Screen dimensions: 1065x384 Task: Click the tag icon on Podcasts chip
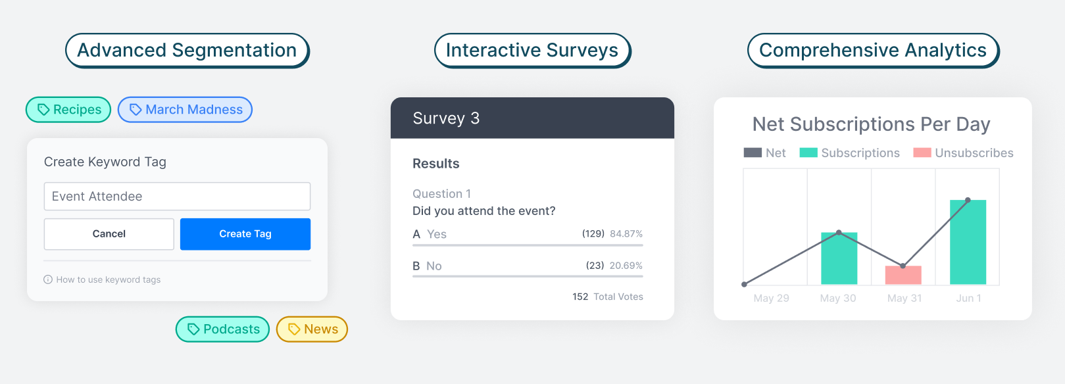[193, 329]
